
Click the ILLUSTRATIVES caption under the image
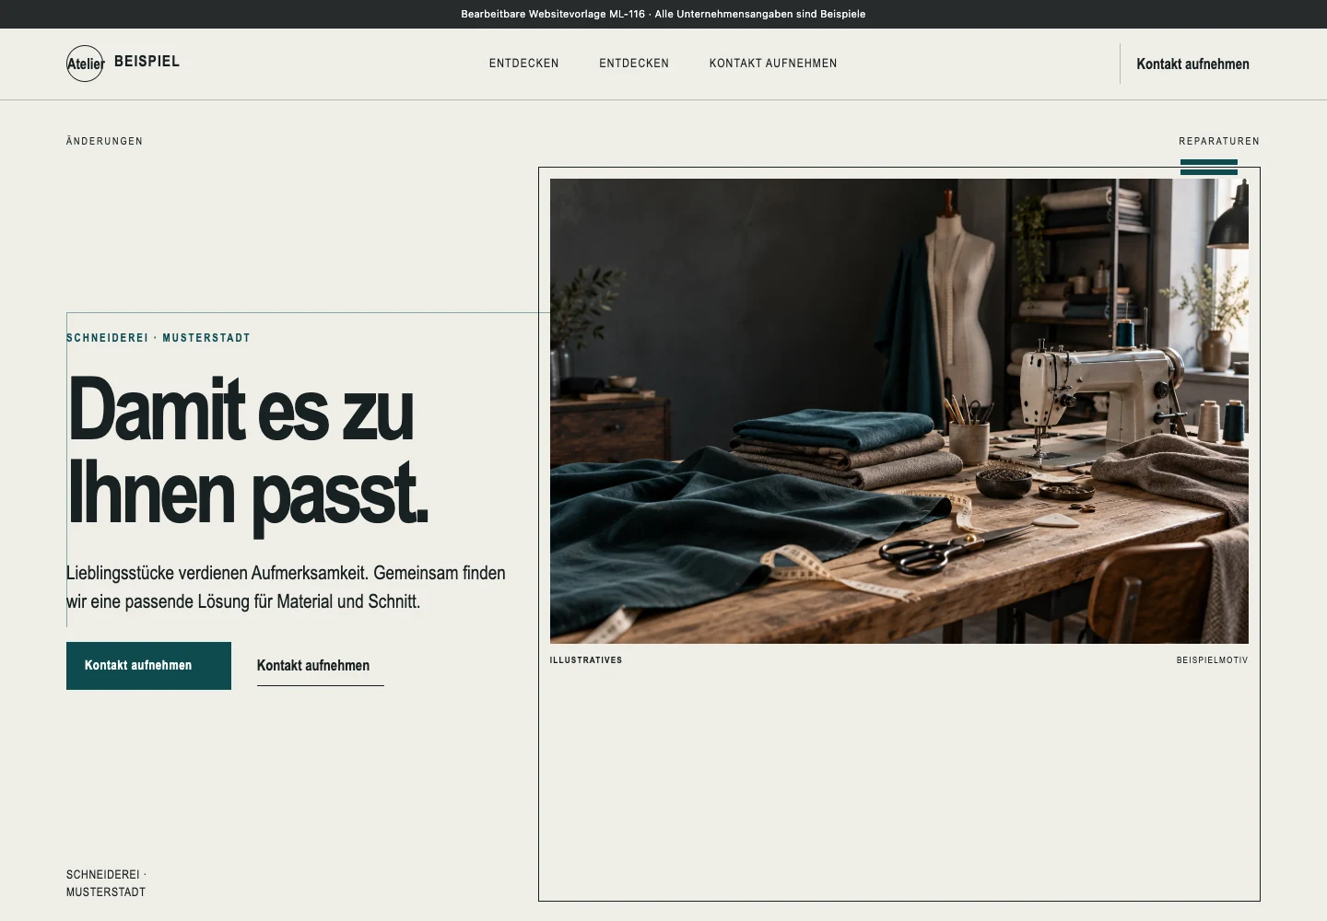click(586, 660)
